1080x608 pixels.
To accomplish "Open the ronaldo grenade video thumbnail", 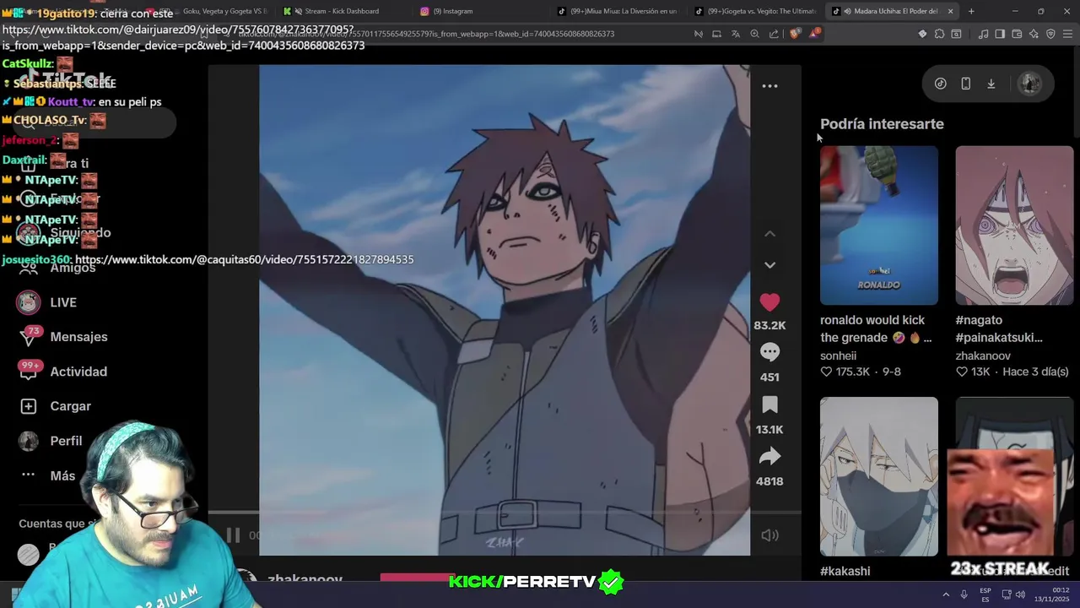I will click(x=878, y=225).
